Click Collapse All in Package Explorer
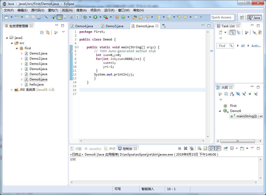The width and height of the screenshot is (266, 195). point(42,32)
